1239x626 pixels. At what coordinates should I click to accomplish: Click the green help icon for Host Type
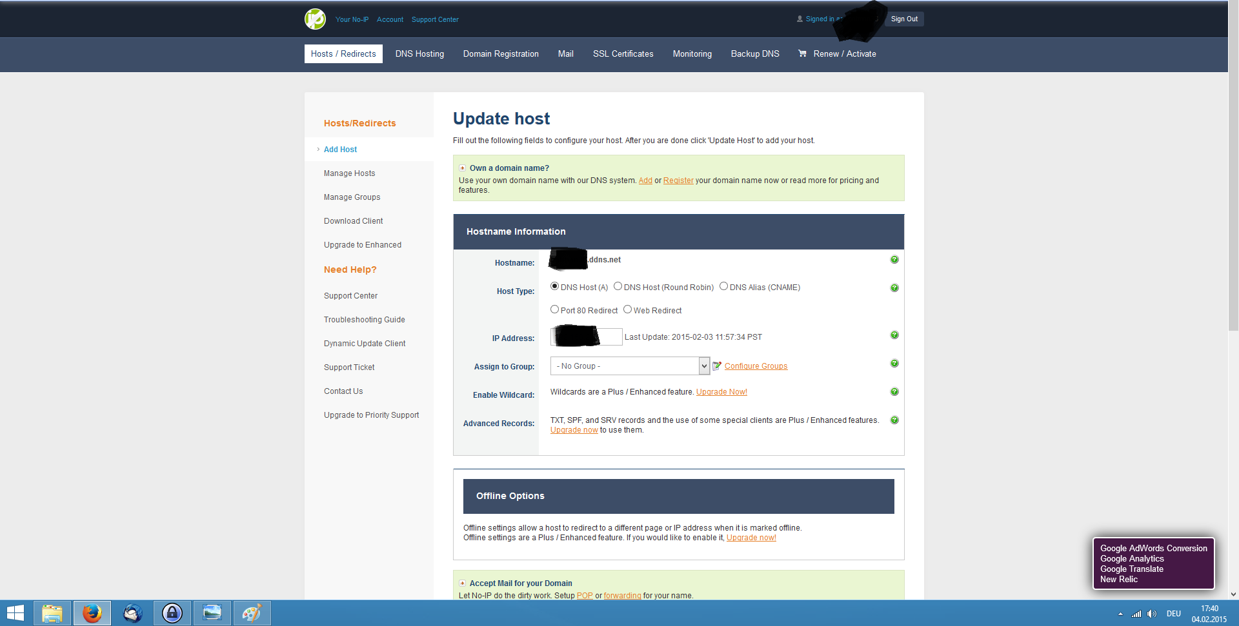coord(894,288)
